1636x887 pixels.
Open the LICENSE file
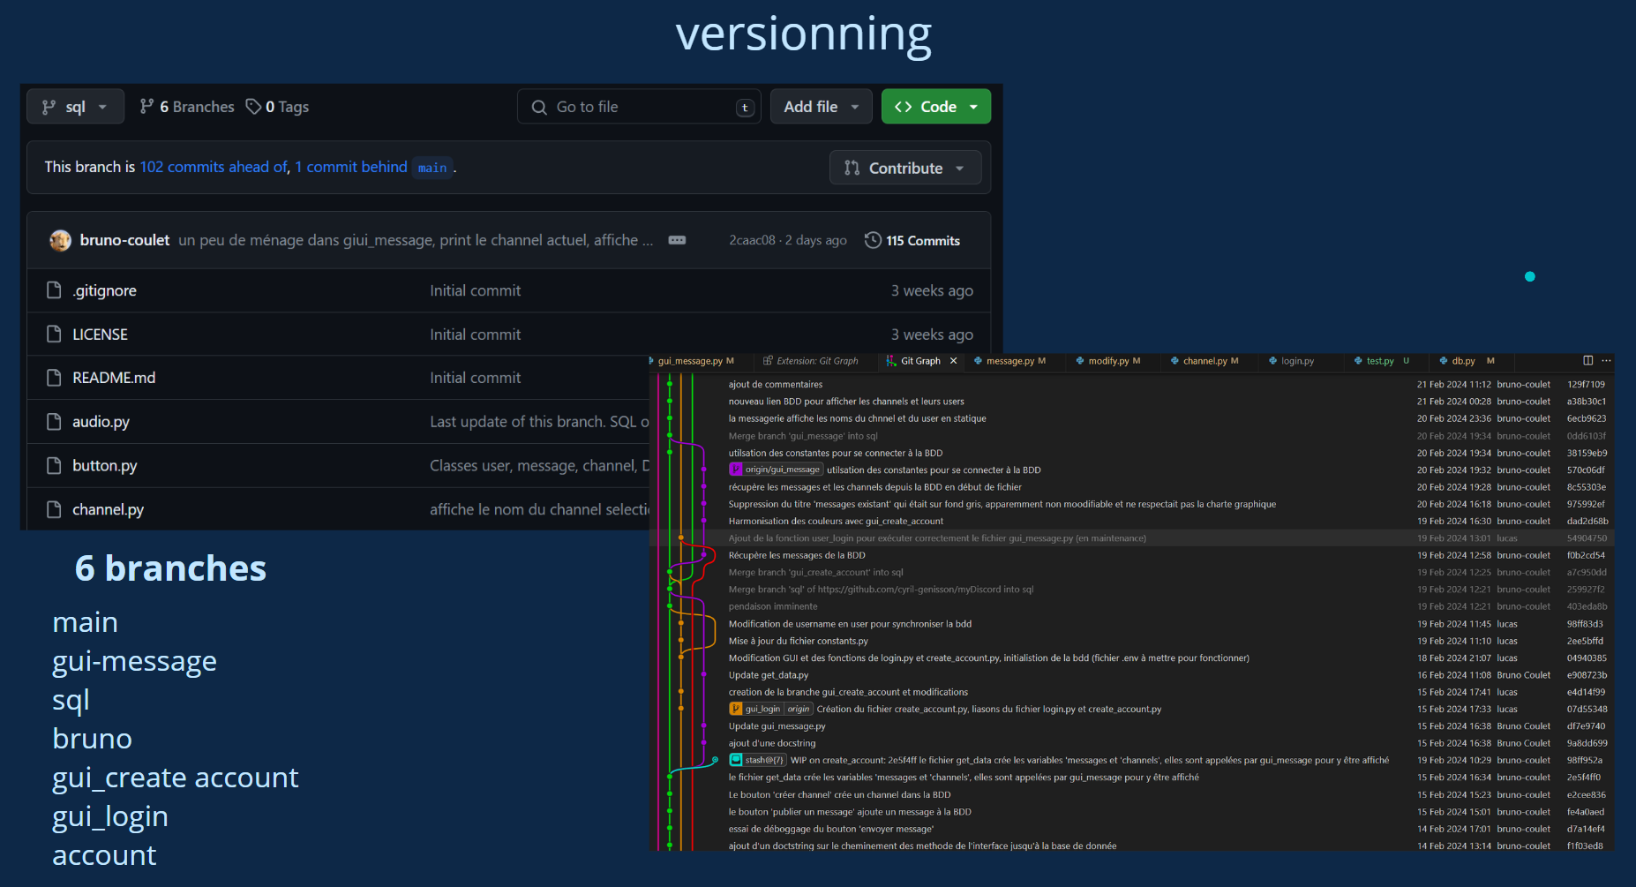[100, 335]
